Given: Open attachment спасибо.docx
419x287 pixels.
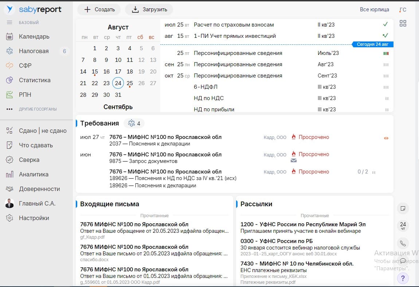Looking at the screenshot, I should pyautogui.click(x=94, y=259).
